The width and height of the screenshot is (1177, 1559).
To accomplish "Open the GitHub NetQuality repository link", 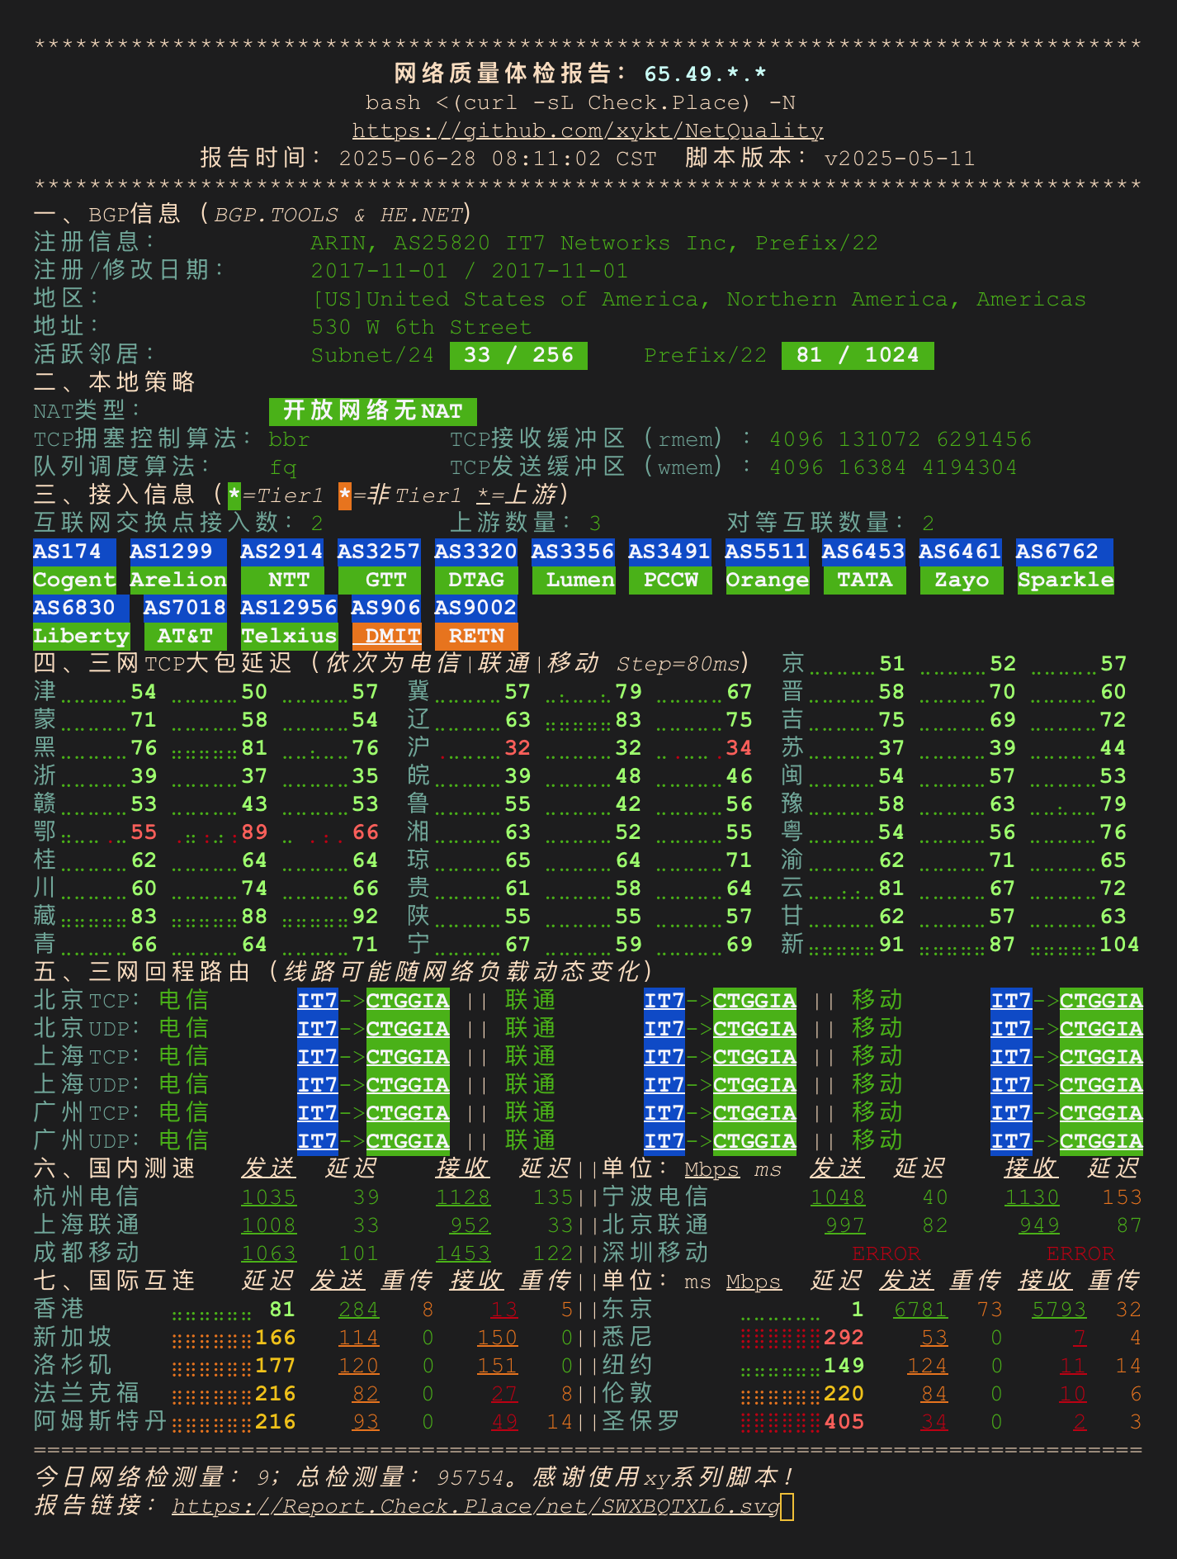I will [588, 130].
